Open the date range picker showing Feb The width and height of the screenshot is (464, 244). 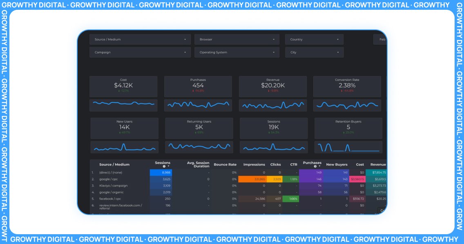pos(380,40)
